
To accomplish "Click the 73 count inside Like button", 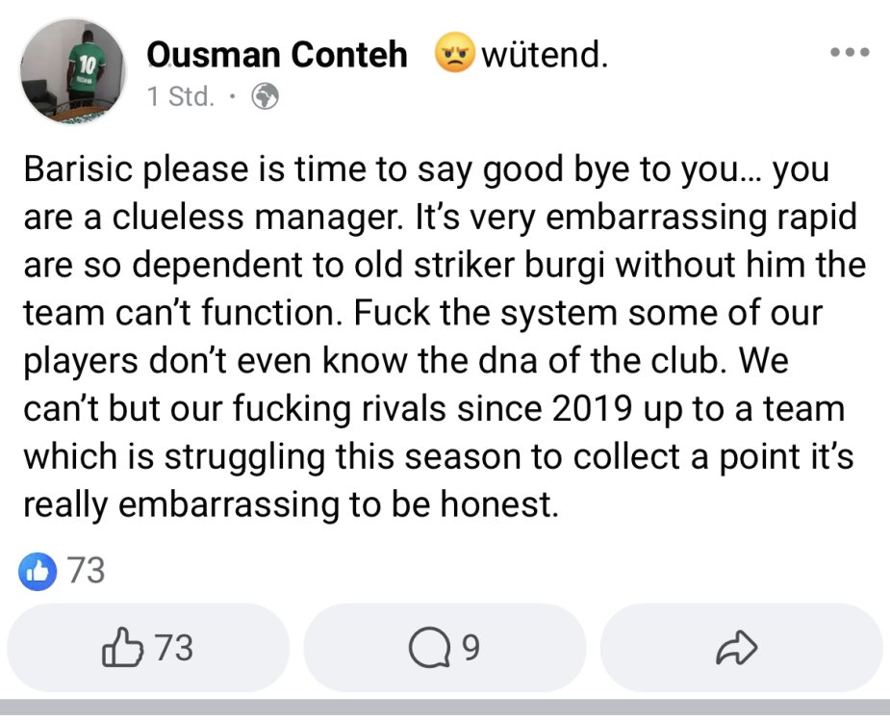I will click(173, 648).
